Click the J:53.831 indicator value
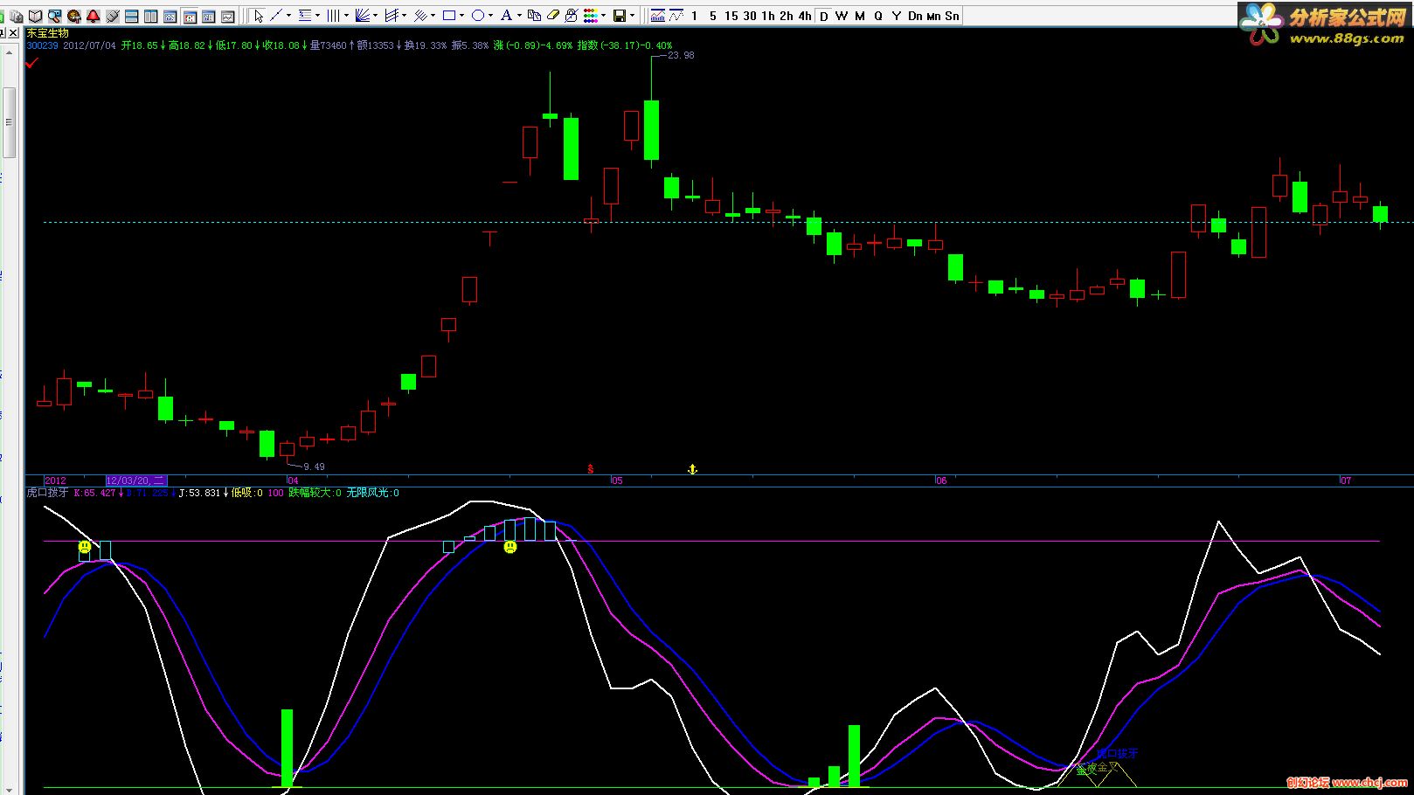The height and width of the screenshot is (795, 1414). pyautogui.click(x=199, y=493)
